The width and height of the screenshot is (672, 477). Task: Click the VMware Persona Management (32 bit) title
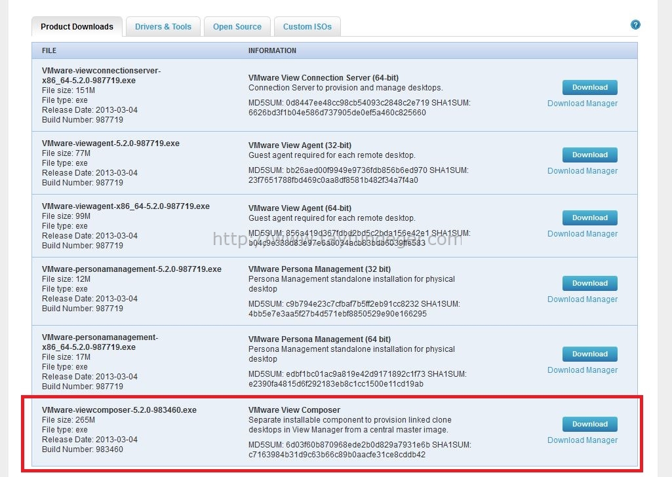(320, 269)
